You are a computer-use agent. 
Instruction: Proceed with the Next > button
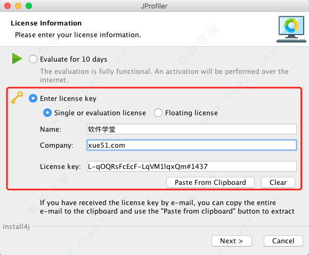[232, 241]
